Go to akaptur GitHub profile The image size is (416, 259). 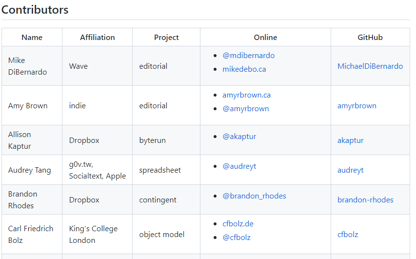tap(351, 140)
